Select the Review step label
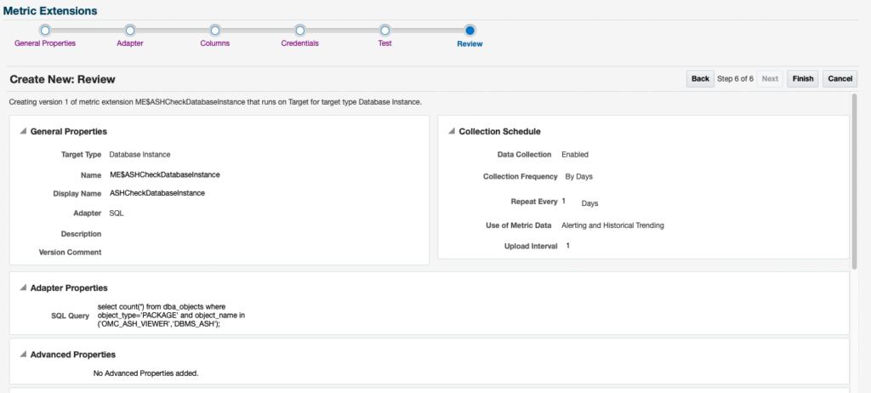Screen dimensions: 871x393 point(470,44)
